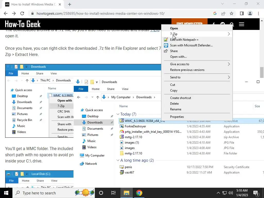Select the ForkieDestroyer application file
The height and width of the screenshot is (198, 264).
click(x=135, y=126)
